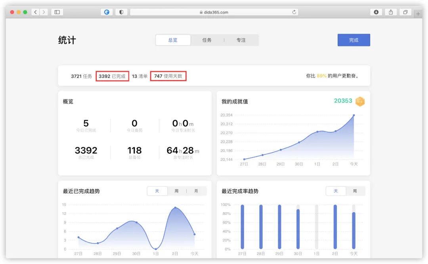Viewport: 428px width, 264px height.
Task: Click the 今天 data point on 我的成就值 chart
Action: [354, 115]
